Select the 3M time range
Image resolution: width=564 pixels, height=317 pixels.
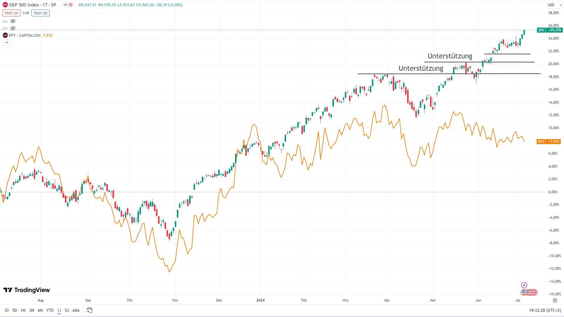click(x=32, y=310)
